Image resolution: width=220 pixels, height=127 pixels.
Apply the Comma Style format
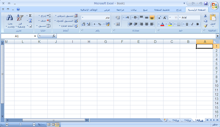point(94,24)
